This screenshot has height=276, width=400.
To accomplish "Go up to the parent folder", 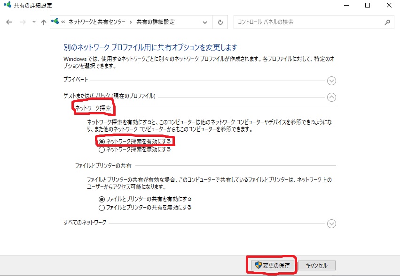I will (x=43, y=22).
